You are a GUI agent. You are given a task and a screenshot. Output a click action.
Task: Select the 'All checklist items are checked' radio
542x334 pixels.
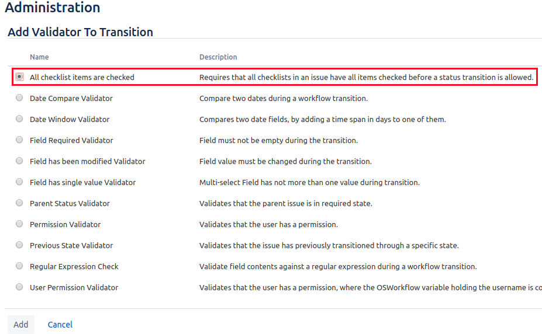pos(19,76)
